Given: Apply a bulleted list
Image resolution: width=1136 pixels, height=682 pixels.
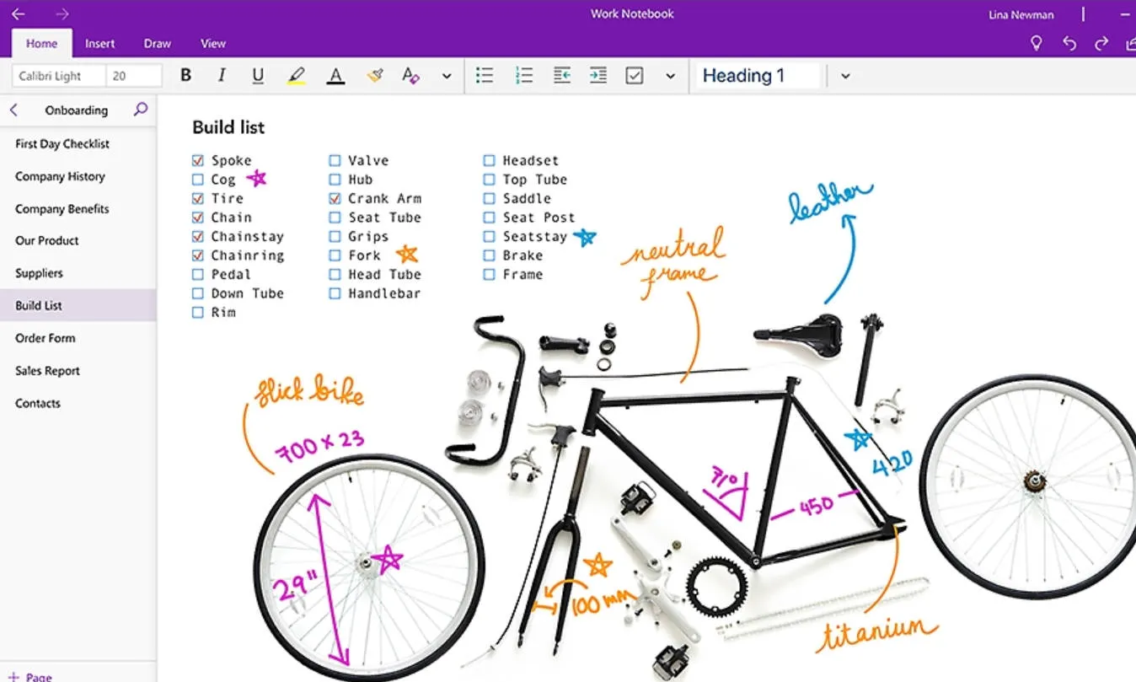Looking at the screenshot, I should point(485,75).
